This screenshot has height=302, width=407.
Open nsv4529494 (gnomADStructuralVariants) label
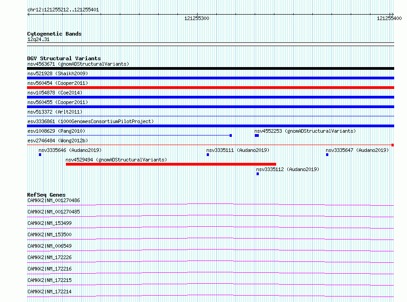point(116,160)
